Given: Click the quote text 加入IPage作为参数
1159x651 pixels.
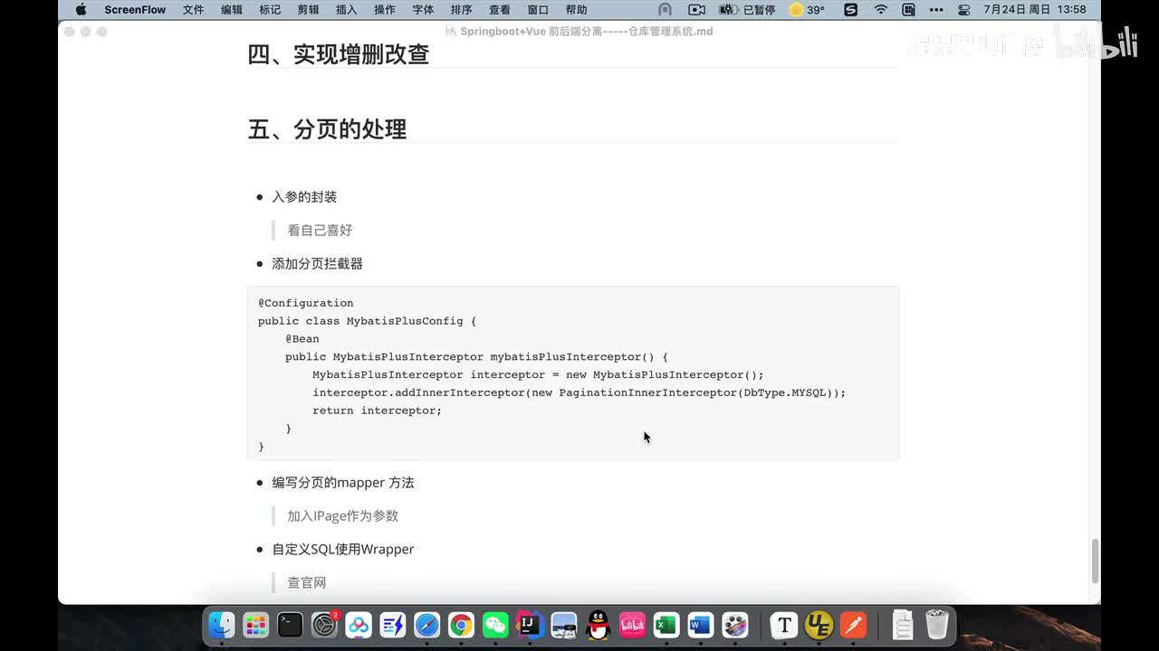Looking at the screenshot, I should click(x=343, y=515).
